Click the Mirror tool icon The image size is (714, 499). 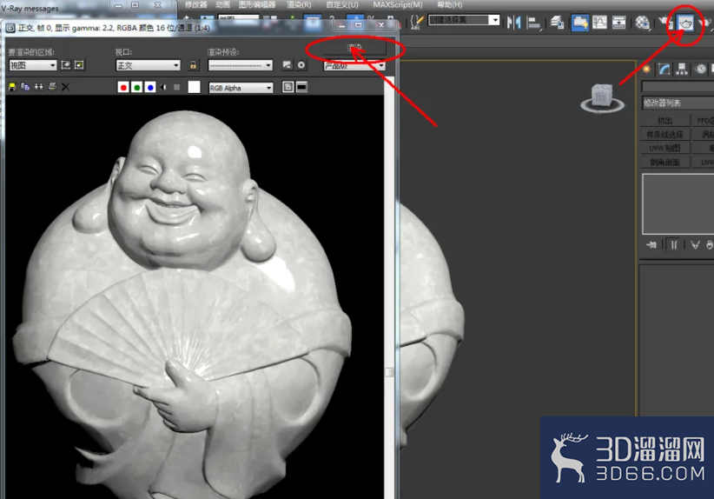513,22
